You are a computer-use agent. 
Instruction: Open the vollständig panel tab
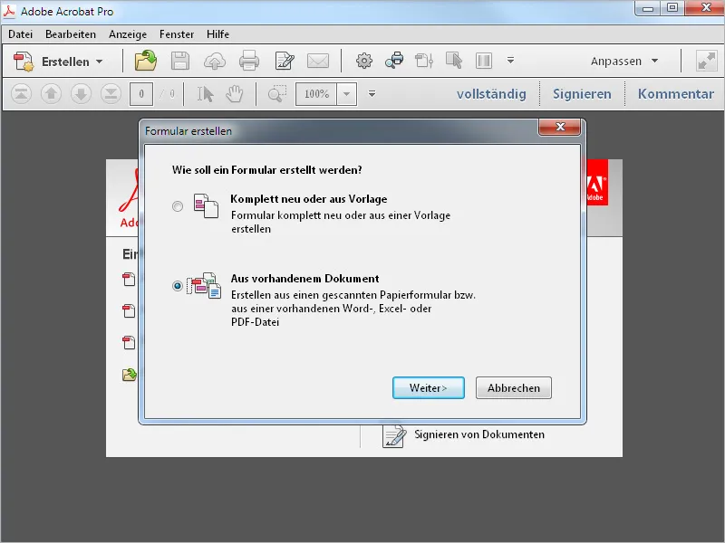click(491, 94)
